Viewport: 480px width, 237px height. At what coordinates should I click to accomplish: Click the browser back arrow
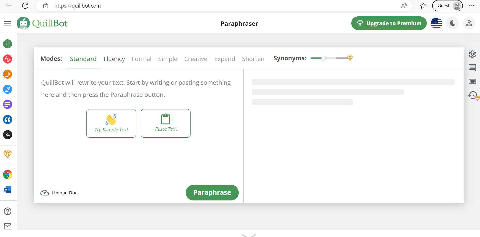[x=9, y=6]
